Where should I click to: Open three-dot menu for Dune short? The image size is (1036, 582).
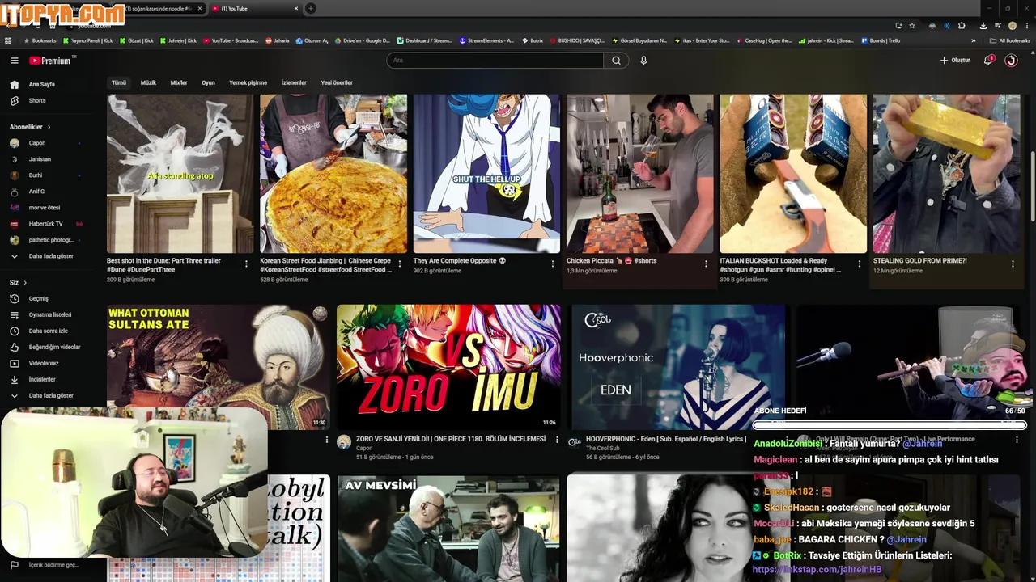(246, 264)
